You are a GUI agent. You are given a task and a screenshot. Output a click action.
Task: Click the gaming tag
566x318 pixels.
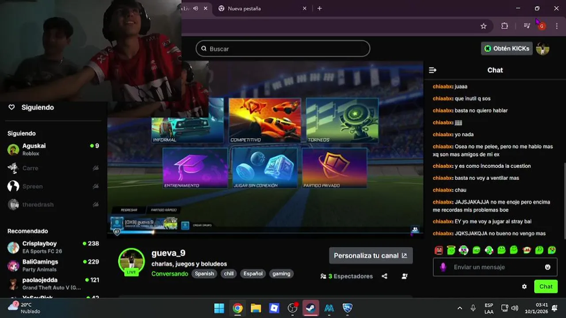pyautogui.click(x=281, y=274)
